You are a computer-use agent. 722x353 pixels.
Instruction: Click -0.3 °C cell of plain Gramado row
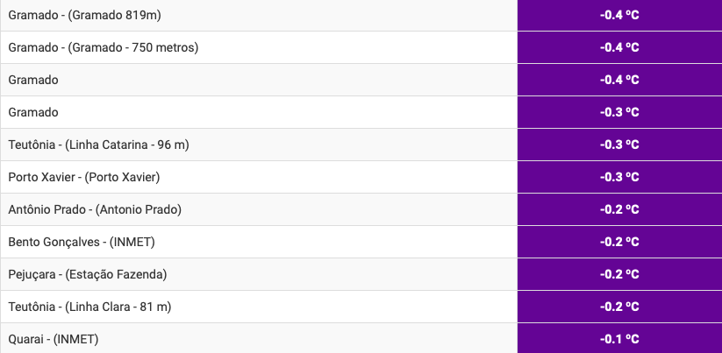[619, 112]
